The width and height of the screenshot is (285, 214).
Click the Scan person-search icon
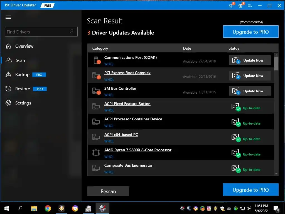9,60
